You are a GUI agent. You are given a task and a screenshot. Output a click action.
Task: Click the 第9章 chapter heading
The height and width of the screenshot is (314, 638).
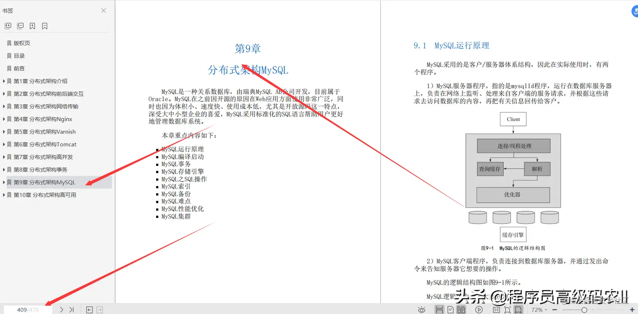coord(248,48)
